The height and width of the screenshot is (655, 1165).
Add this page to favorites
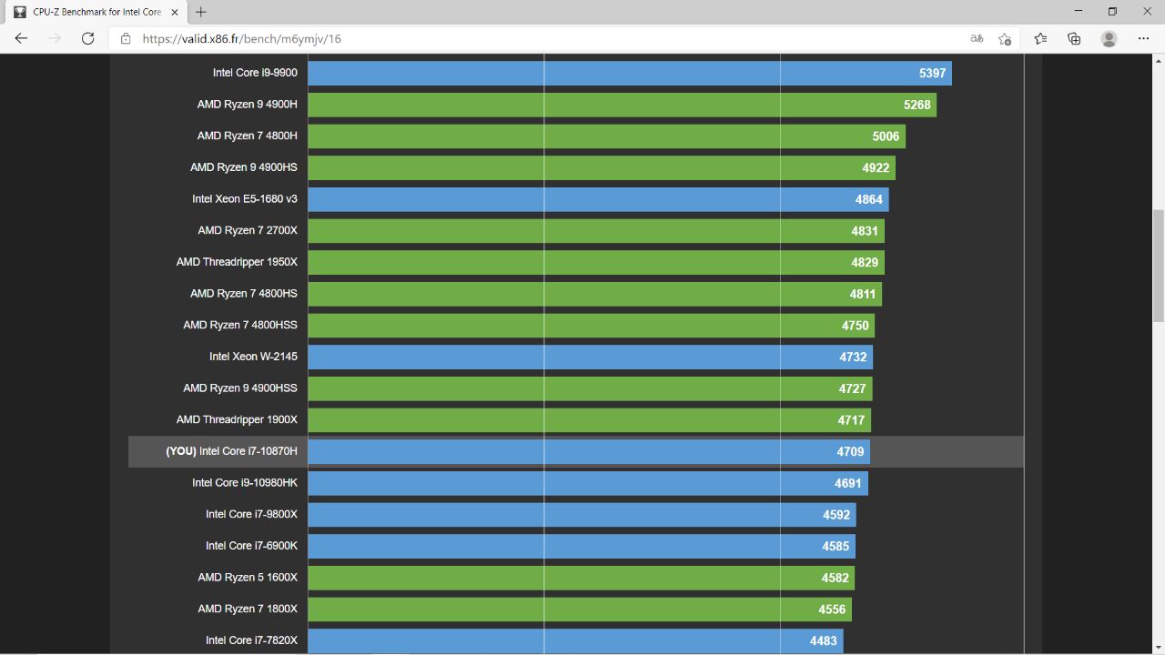(x=1005, y=38)
